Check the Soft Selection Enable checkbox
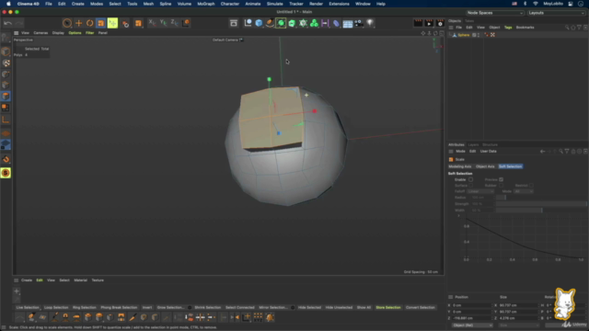589x331 pixels. (470, 179)
